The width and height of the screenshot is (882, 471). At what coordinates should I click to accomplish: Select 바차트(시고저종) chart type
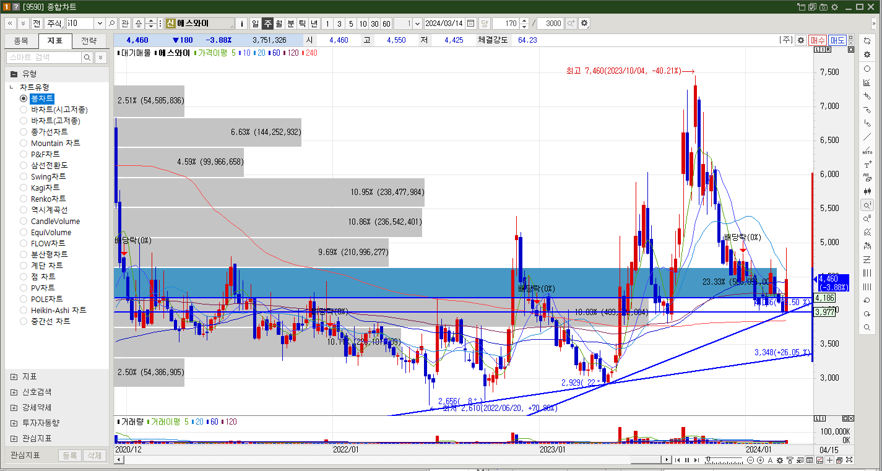pos(24,110)
